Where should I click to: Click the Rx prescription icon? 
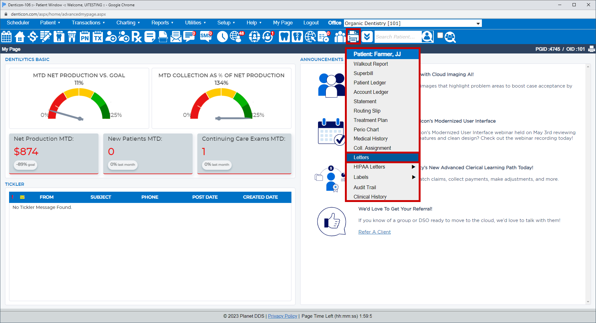click(x=137, y=37)
